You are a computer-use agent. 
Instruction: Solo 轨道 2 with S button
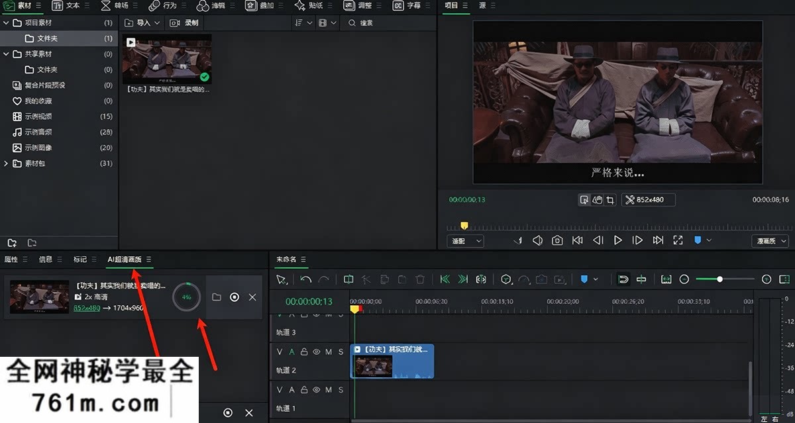point(341,352)
